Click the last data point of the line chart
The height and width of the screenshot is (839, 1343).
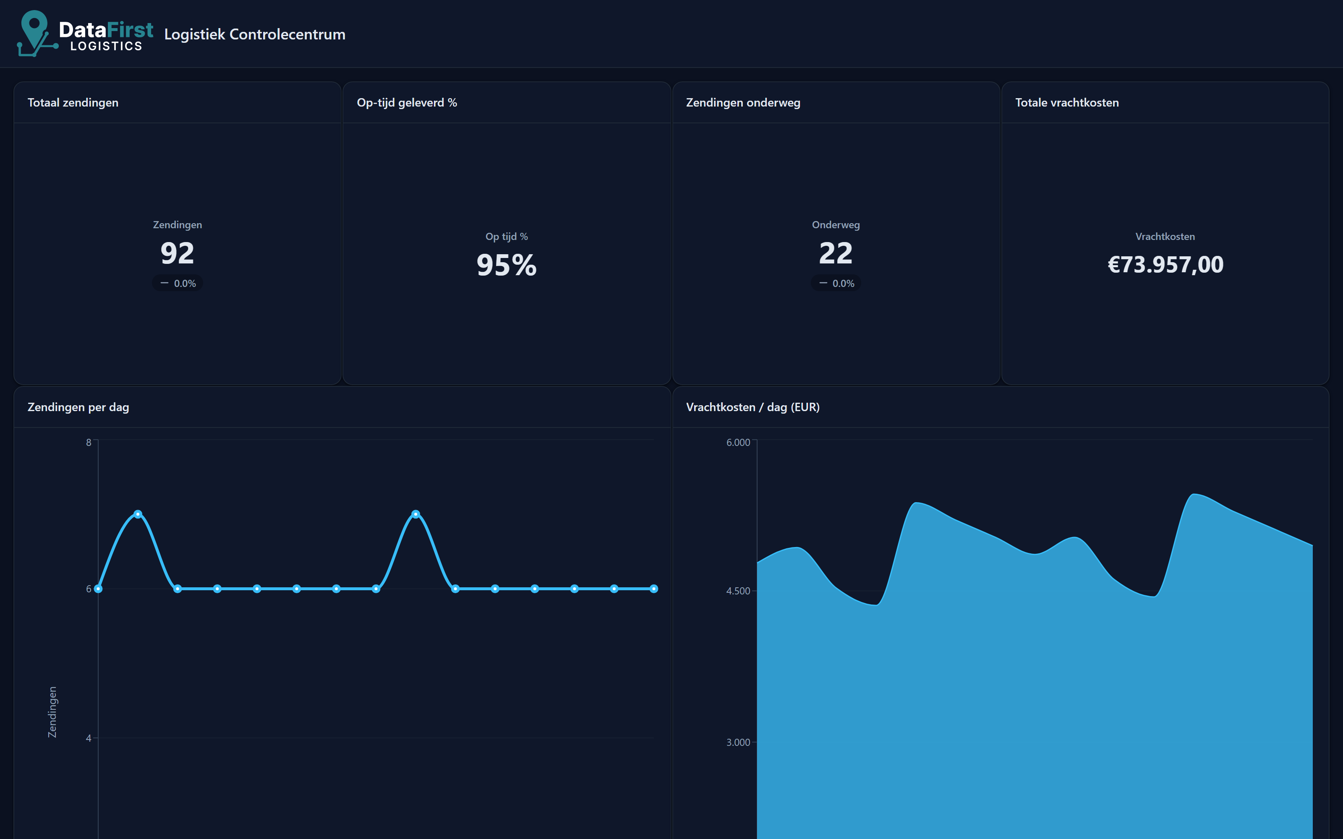pyautogui.click(x=654, y=589)
